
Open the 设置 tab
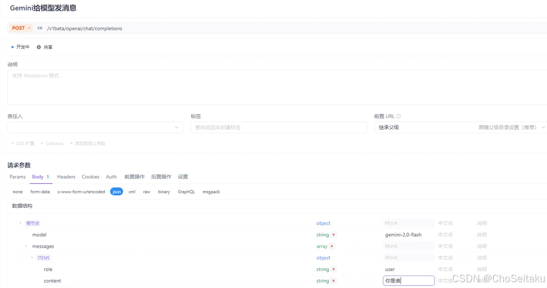(183, 177)
